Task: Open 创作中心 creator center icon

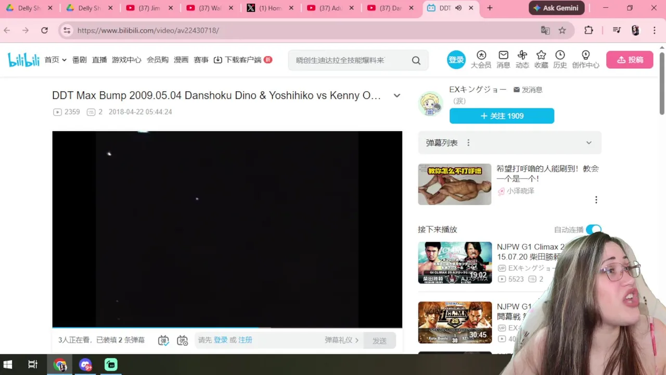Action: pos(585,59)
